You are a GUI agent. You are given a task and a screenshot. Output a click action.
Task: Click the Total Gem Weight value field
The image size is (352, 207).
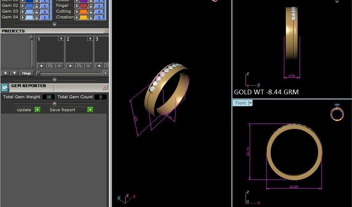tap(48, 97)
